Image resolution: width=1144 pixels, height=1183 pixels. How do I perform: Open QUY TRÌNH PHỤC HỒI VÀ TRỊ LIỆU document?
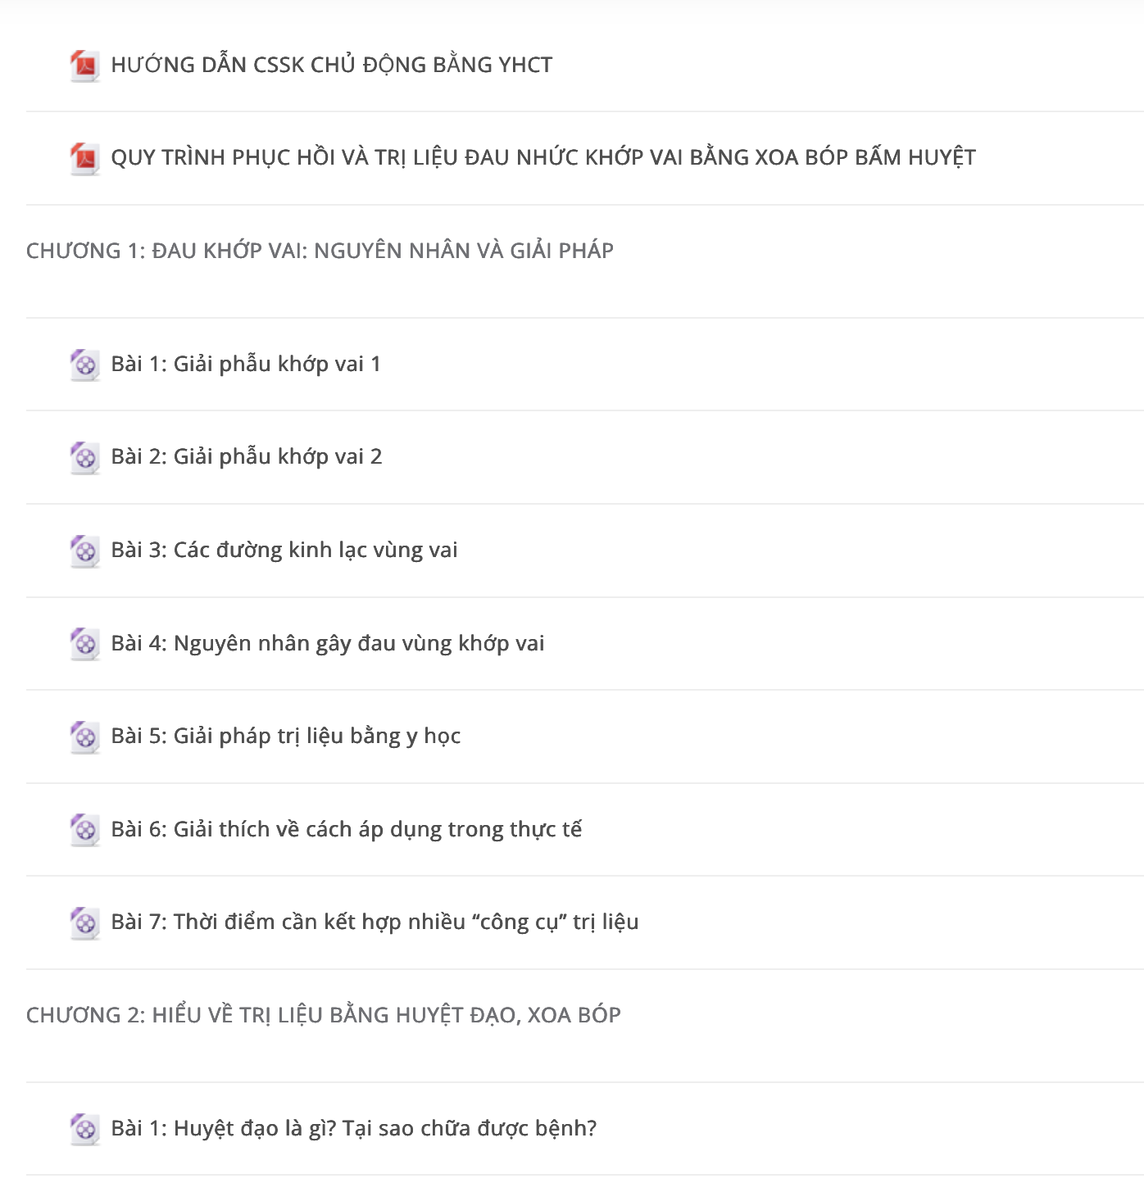pyautogui.click(x=543, y=157)
